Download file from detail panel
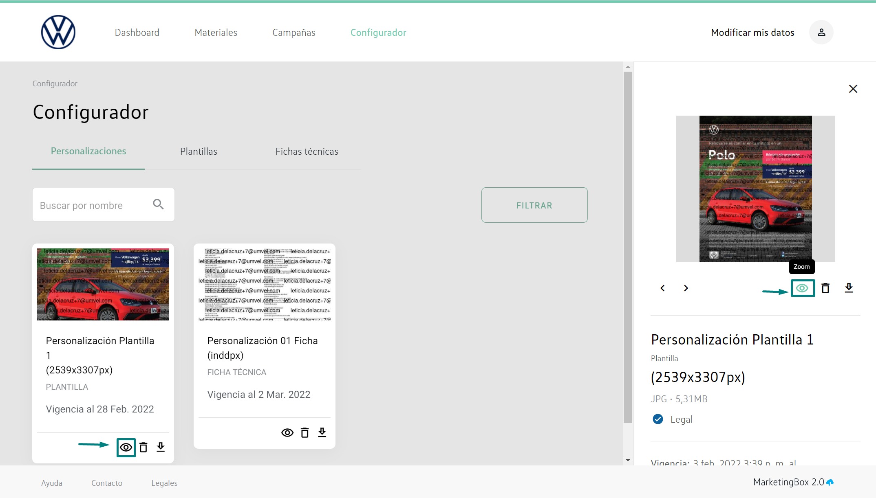 [849, 288]
